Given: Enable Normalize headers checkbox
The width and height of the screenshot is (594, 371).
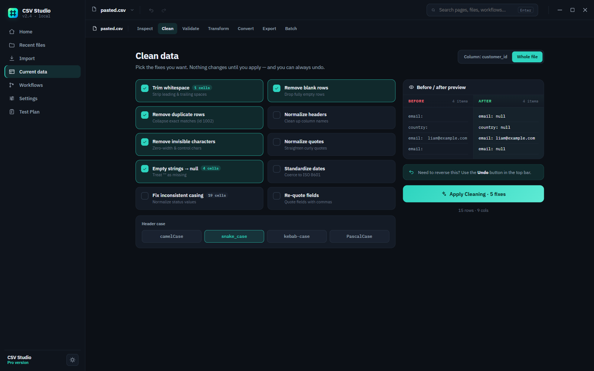Looking at the screenshot, I should [277, 115].
